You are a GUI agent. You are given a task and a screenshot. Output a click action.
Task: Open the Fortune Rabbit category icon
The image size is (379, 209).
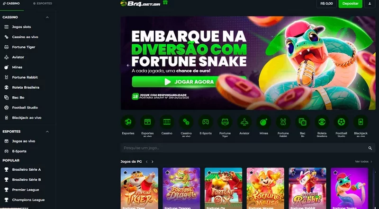click(x=283, y=122)
